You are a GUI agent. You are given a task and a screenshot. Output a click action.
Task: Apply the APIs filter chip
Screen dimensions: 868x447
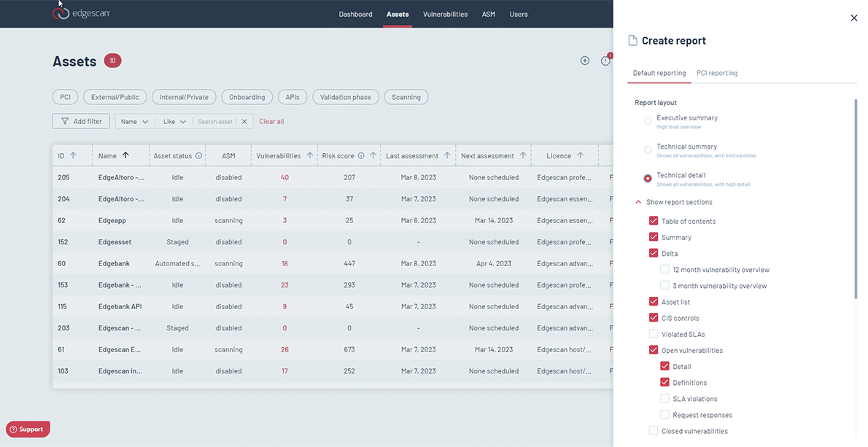pyautogui.click(x=292, y=97)
